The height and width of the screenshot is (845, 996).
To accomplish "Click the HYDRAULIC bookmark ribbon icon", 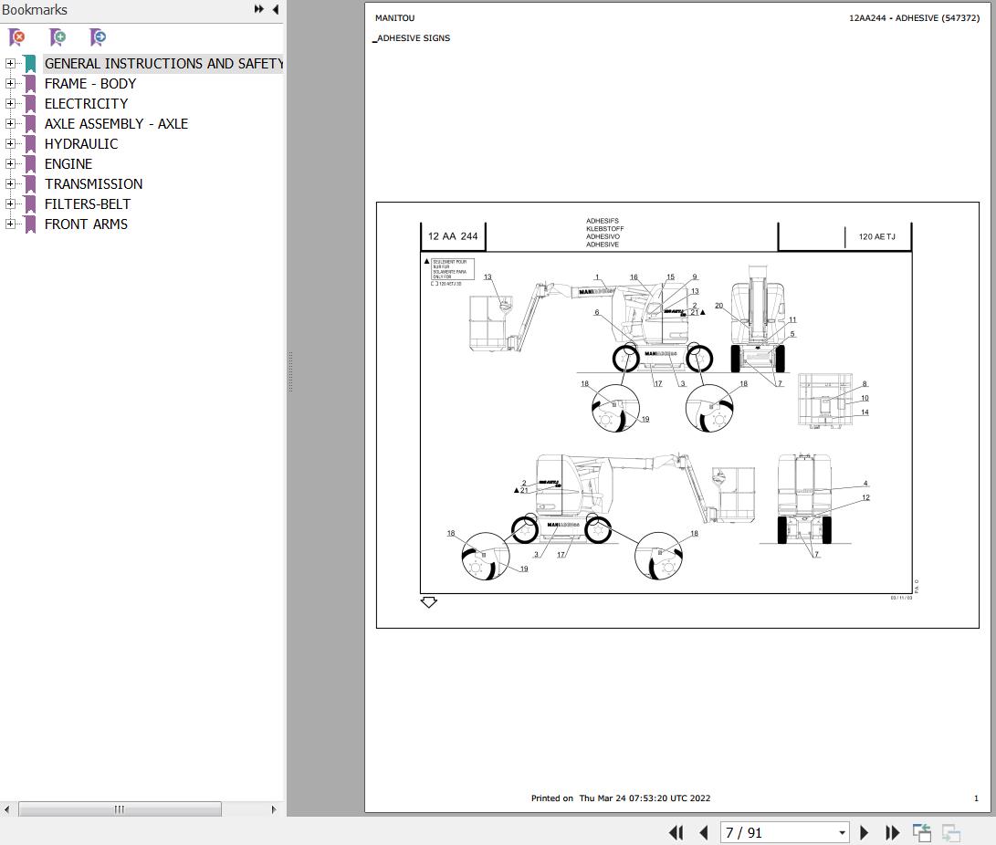I will (30, 144).
